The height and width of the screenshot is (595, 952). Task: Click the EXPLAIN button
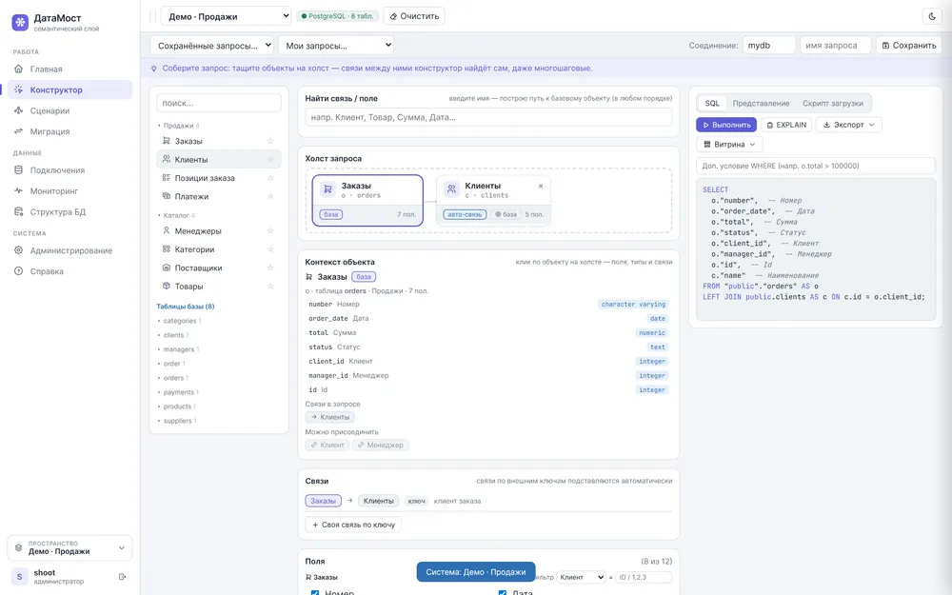(786, 125)
